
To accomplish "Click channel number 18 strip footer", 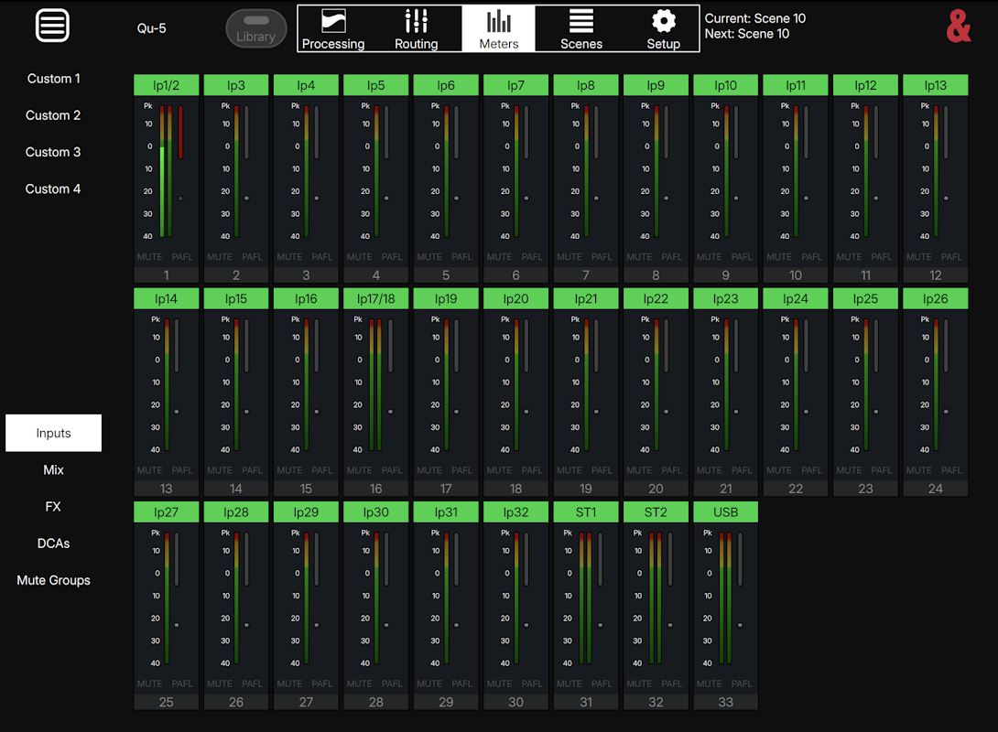I will coord(516,489).
